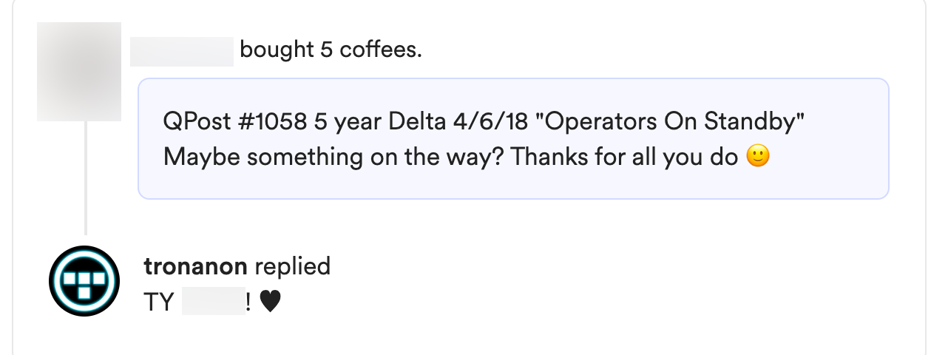Click the blurred name in tronanon's reply

pyautogui.click(x=213, y=302)
